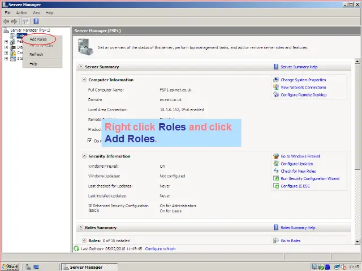Click the Check for New Roles link
Viewport: 362px width, 271px height.
click(x=298, y=171)
